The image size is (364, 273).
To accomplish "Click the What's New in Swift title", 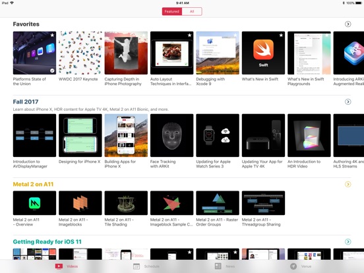I will [260, 79].
